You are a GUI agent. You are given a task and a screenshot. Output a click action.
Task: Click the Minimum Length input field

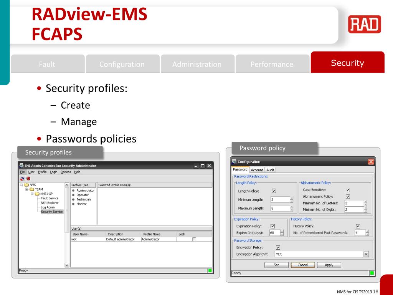(x=280, y=200)
